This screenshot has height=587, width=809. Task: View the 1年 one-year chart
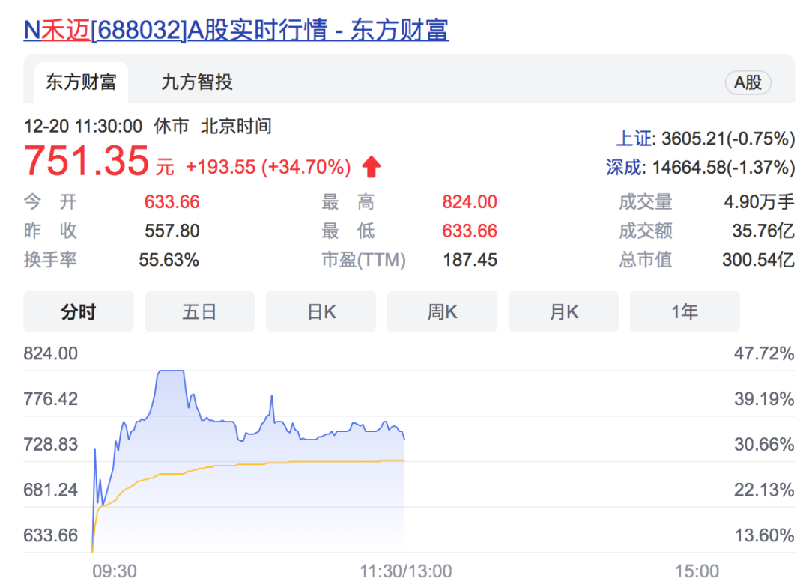pyautogui.click(x=685, y=311)
